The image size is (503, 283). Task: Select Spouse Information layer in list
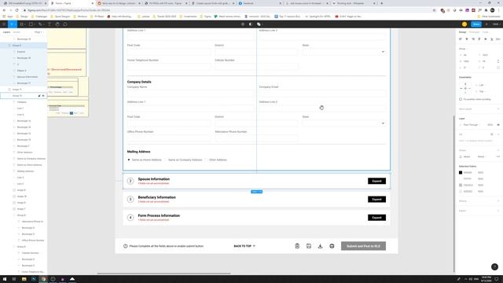coord(28,77)
